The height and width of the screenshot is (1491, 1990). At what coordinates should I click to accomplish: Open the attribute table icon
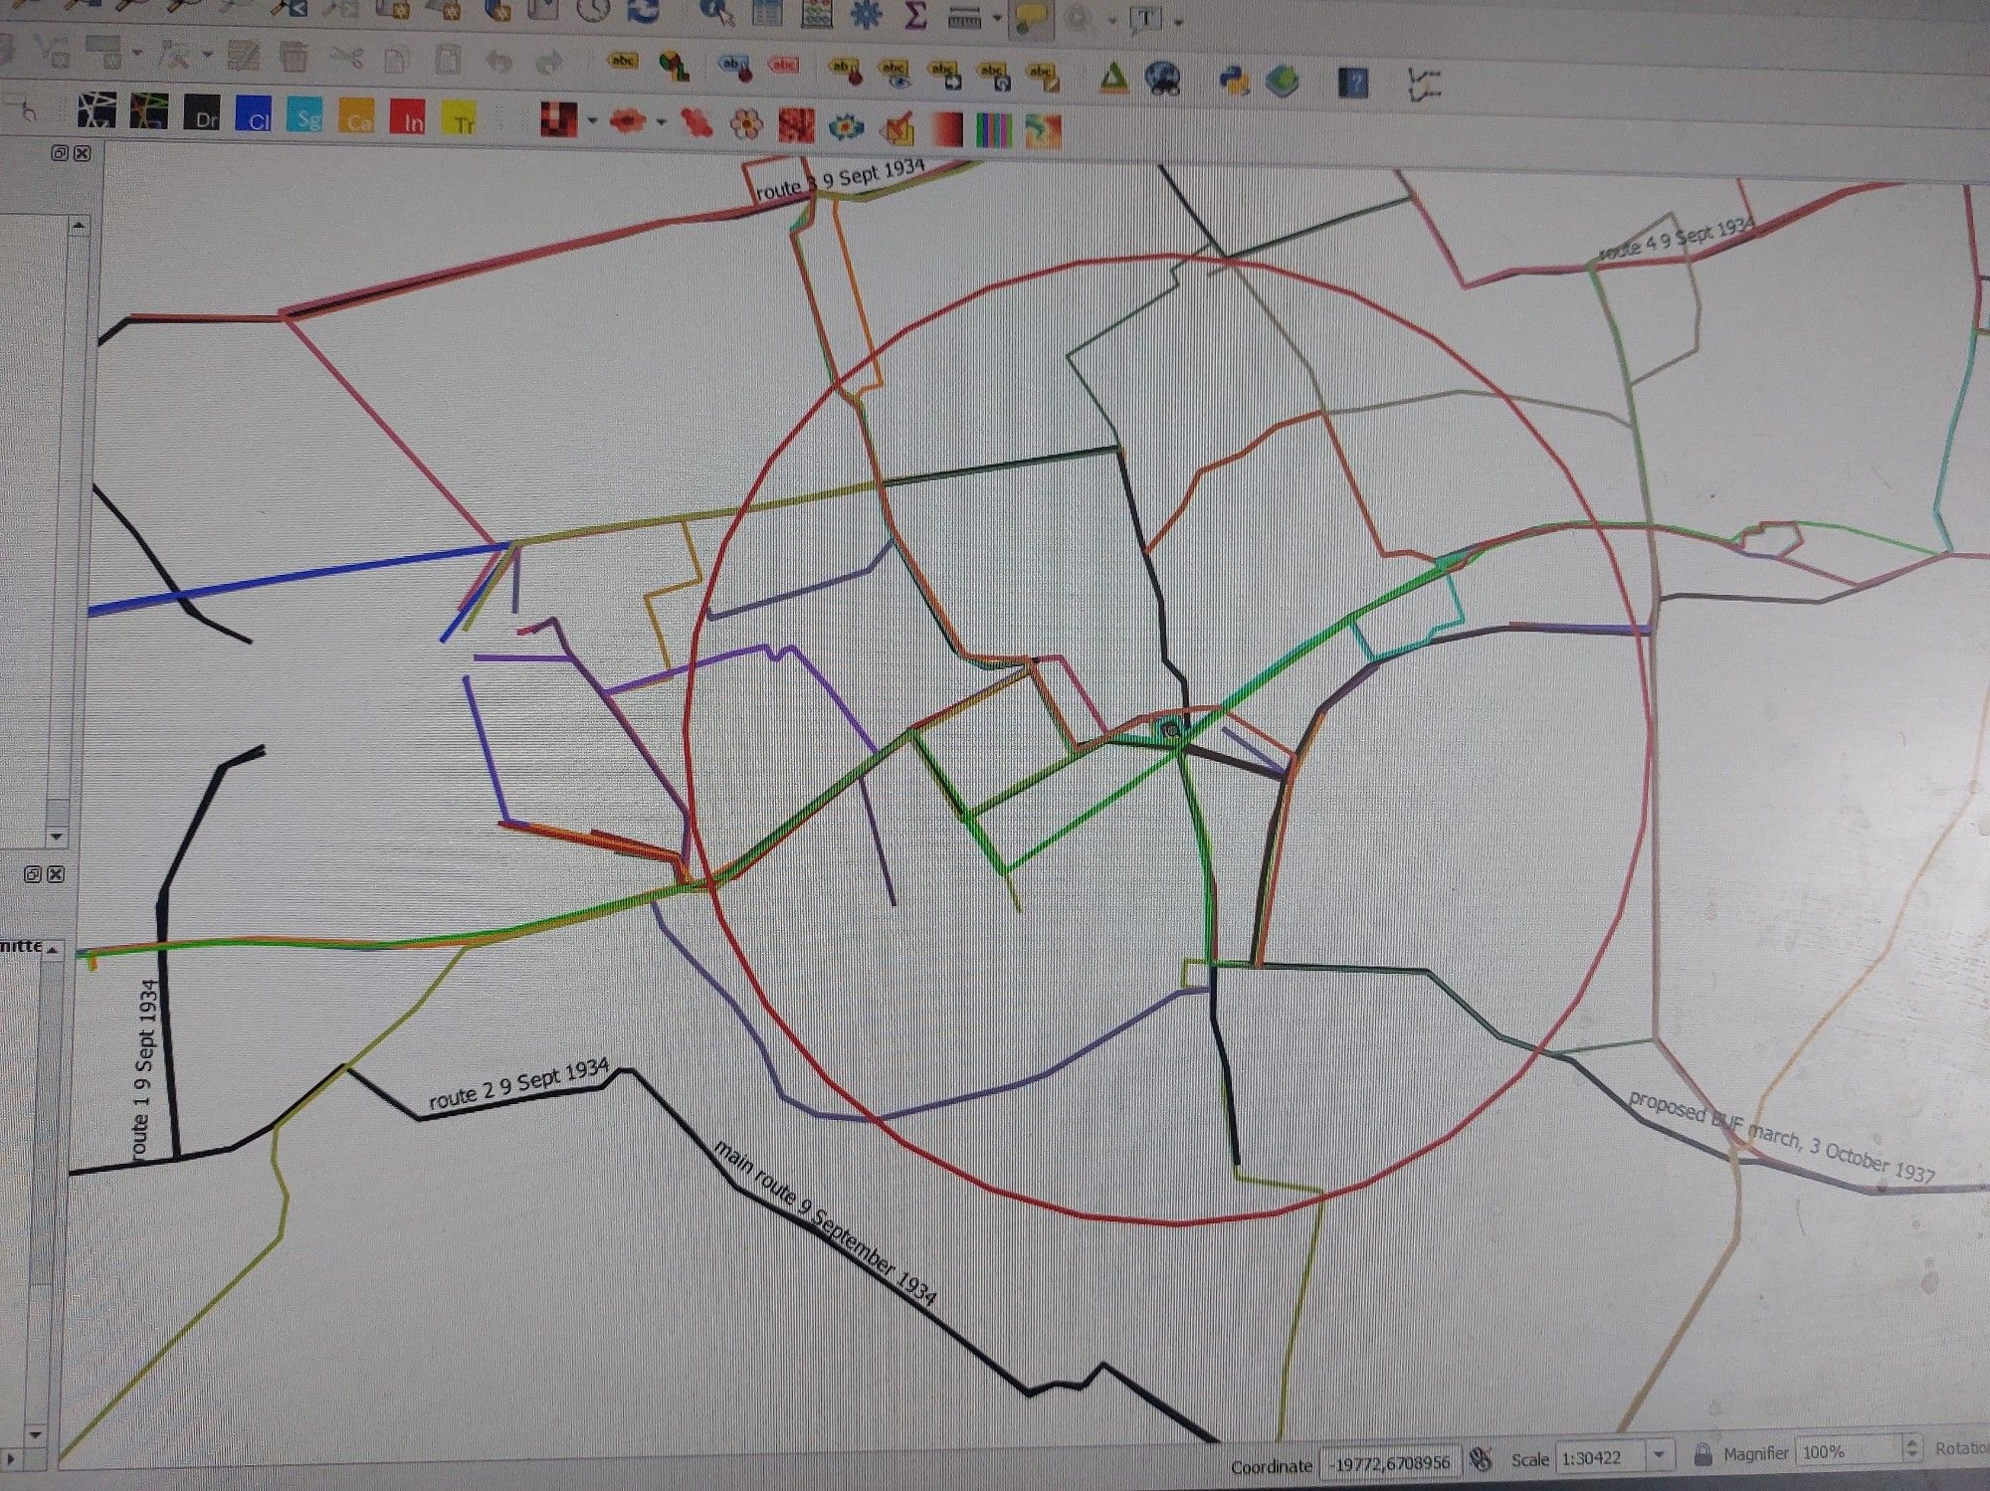click(767, 12)
